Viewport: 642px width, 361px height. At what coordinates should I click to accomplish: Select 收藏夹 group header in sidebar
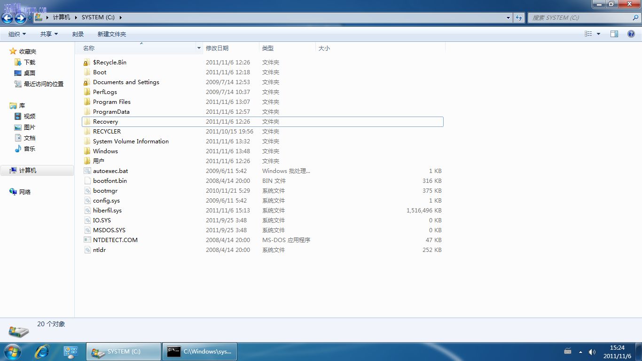click(x=28, y=51)
